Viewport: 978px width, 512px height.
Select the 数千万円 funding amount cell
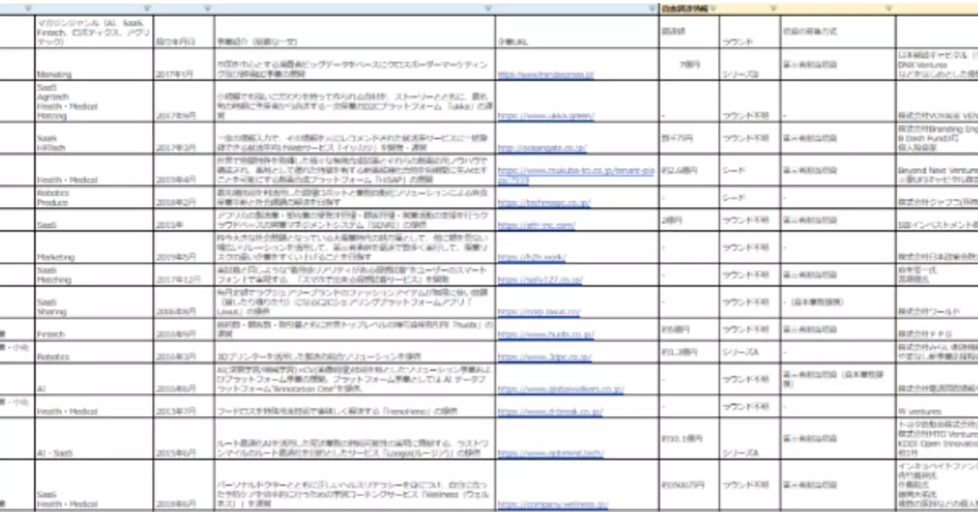(688, 139)
